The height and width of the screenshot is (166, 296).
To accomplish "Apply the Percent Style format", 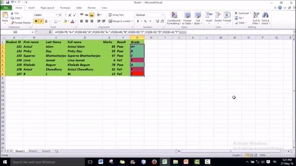I will 145,21.
